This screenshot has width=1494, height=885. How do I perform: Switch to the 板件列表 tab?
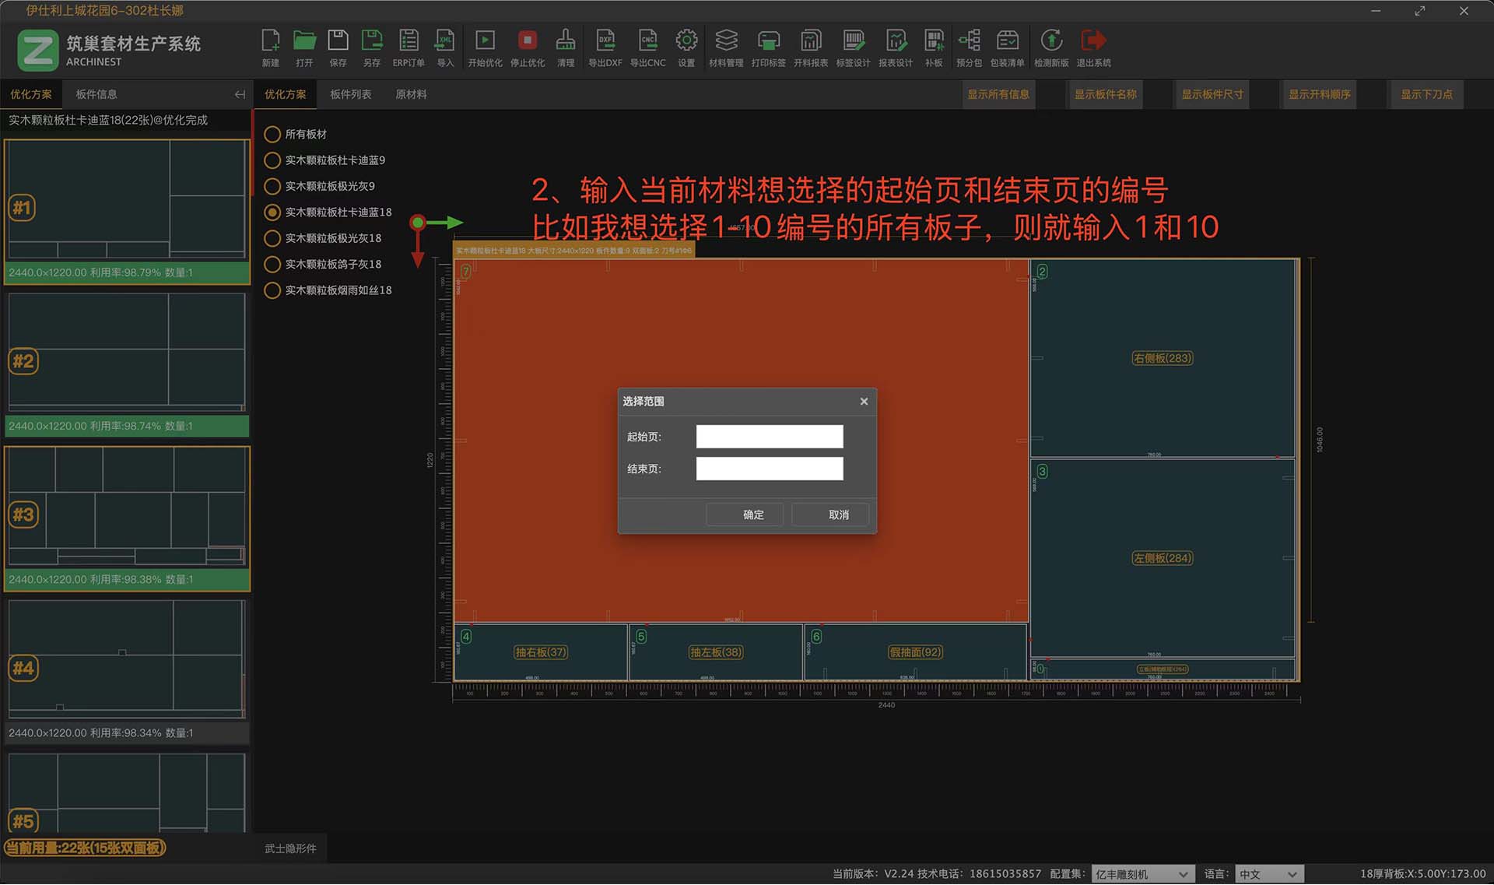pyautogui.click(x=350, y=94)
